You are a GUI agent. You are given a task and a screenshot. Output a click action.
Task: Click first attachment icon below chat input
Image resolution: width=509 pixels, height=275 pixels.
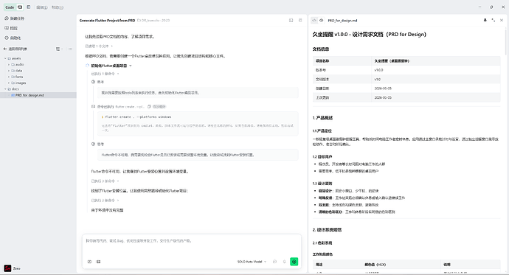[x=89, y=262]
